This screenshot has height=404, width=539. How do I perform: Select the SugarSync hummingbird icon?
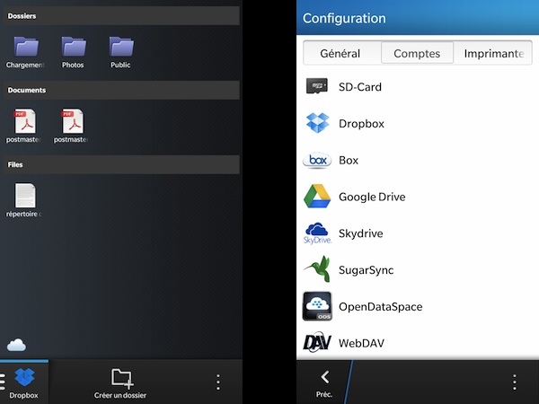coord(317,269)
